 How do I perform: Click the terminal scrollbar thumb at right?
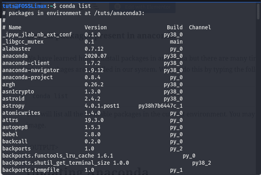point(259,11)
